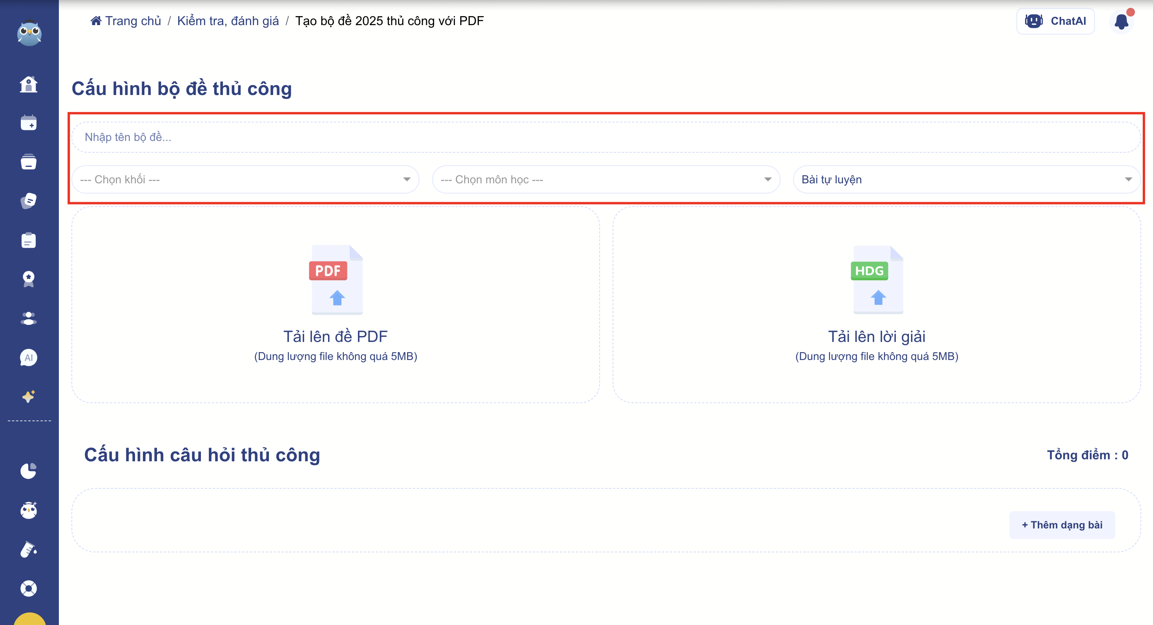Click the Tải lên đề PDF upload area
The width and height of the screenshot is (1153, 625).
336,304
